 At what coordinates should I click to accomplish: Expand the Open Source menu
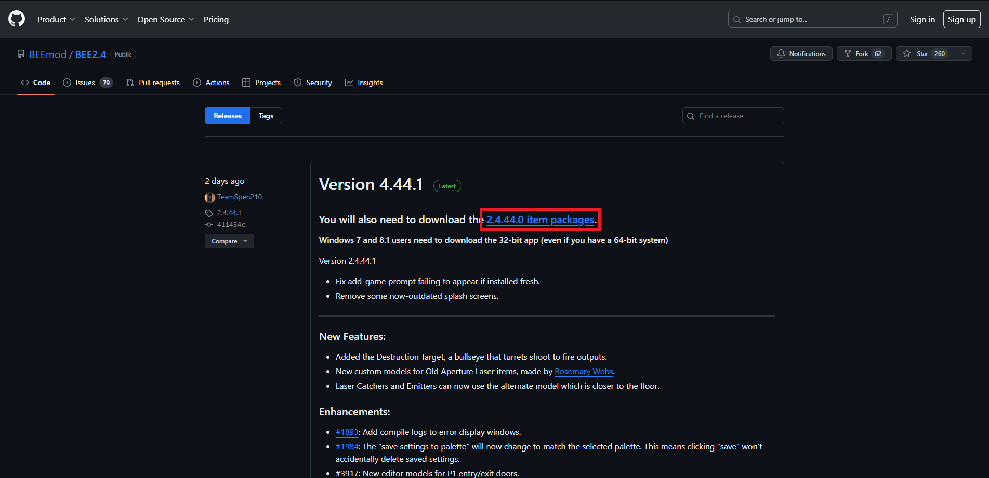pos(166,19)
